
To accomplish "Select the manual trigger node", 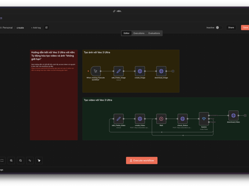I will tap(96, 71).
